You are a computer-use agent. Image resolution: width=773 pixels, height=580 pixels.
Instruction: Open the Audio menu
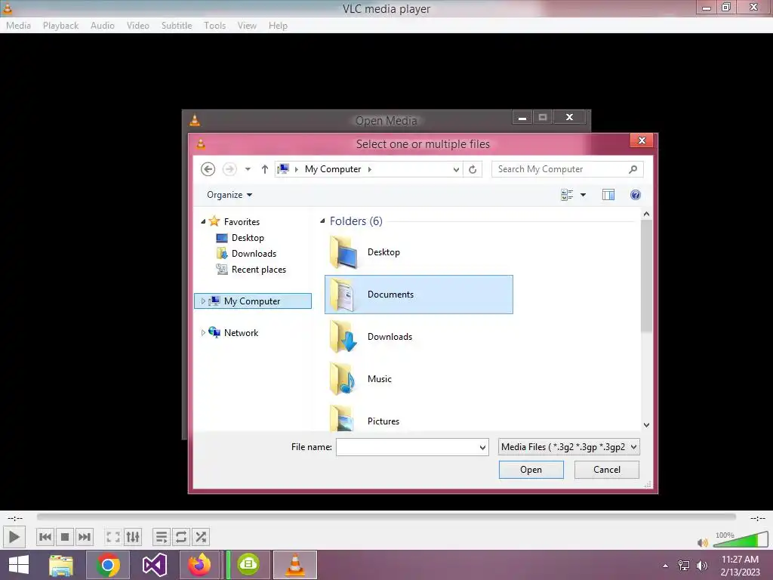(103, 26)
